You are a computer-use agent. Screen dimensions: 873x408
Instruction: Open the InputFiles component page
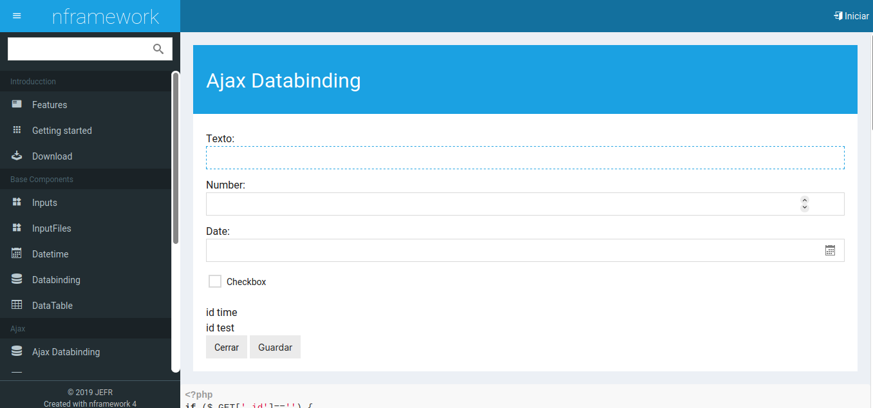click(86, 228)
